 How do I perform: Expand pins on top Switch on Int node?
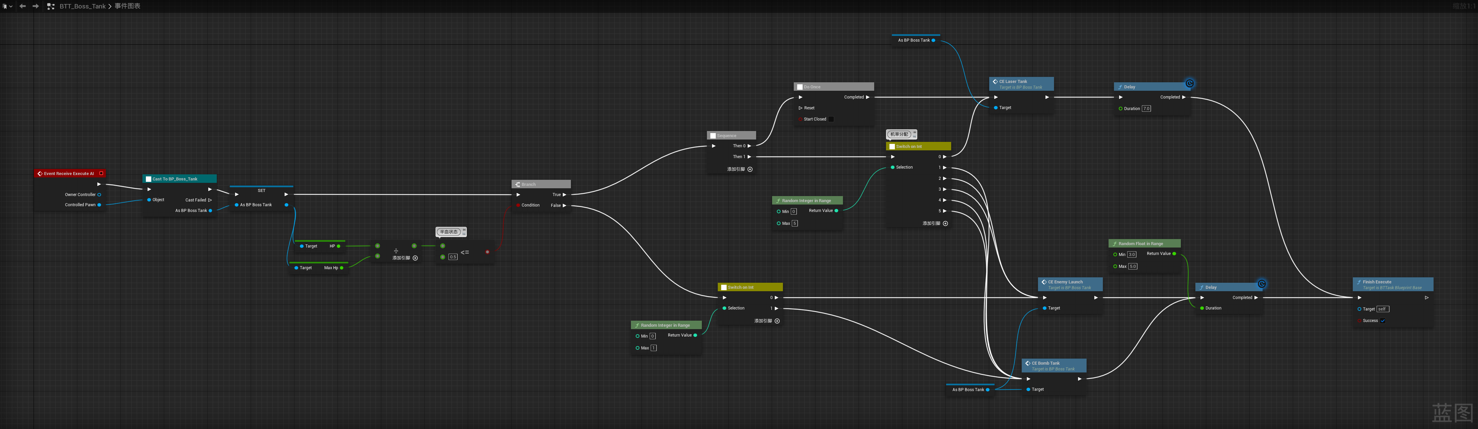pos(945,224)
